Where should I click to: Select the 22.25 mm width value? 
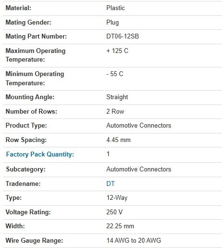[120, 226]
